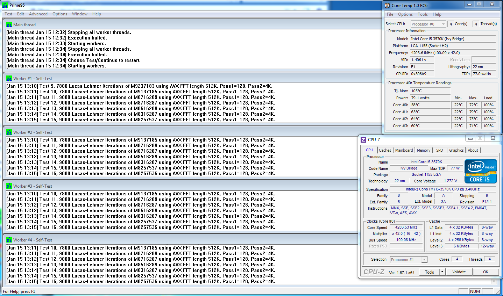This screenshot has width=503, height=296.
Task: Click the Code Name Ivy Bridge value
Action: (409, 168)
